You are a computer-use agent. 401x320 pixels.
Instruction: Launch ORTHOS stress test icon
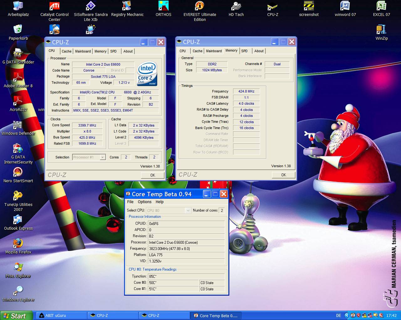(x=164, y=9)
